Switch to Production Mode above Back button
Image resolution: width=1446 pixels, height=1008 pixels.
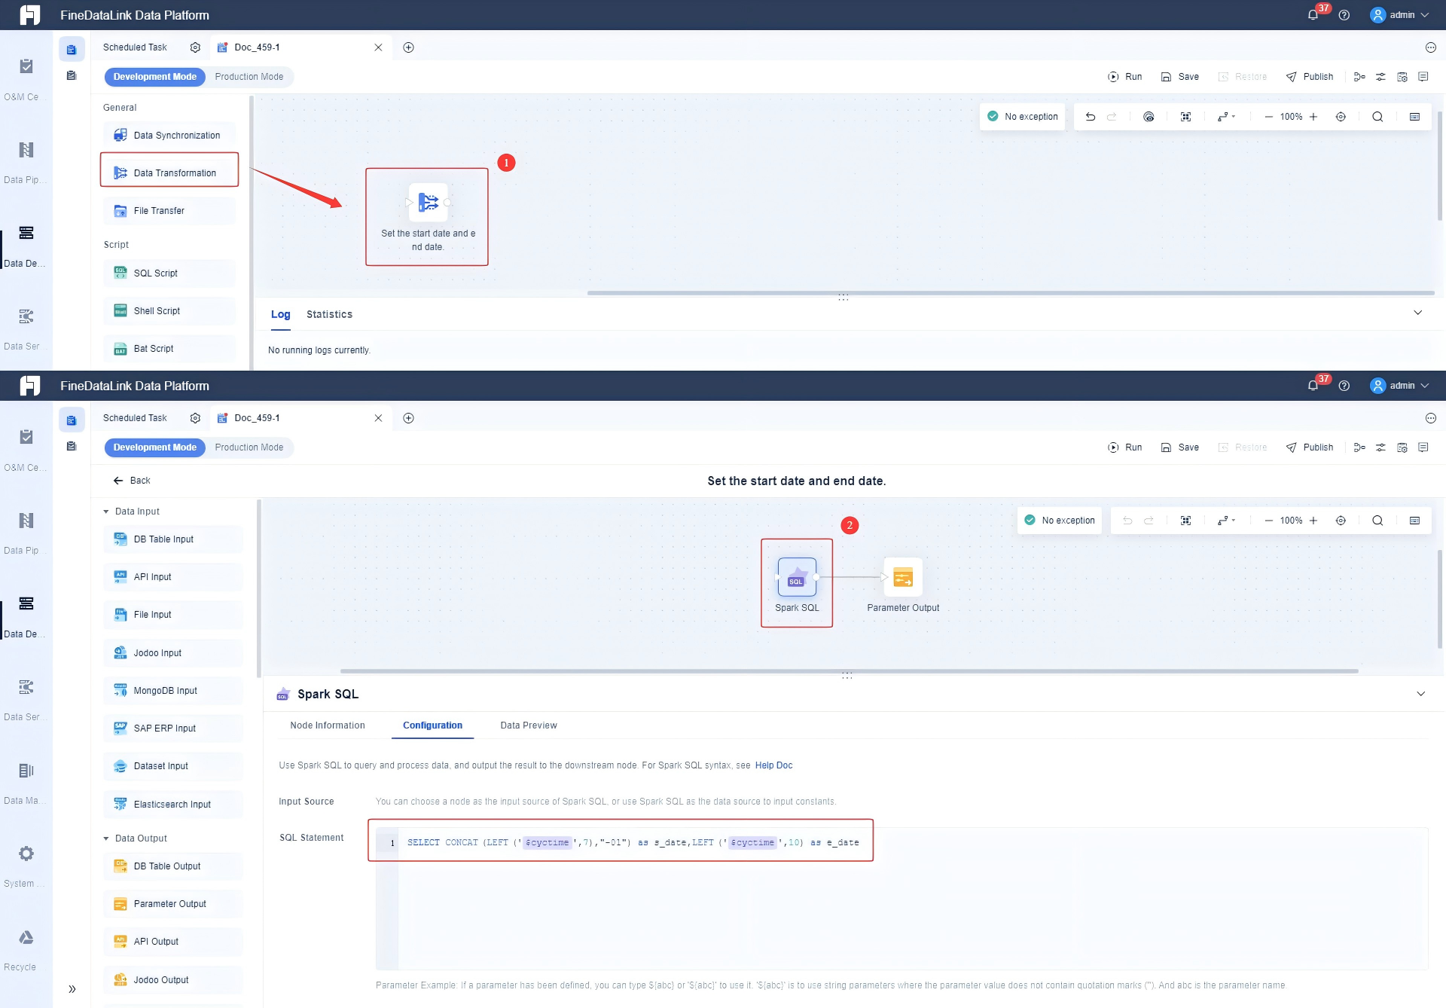pos(249,447)
